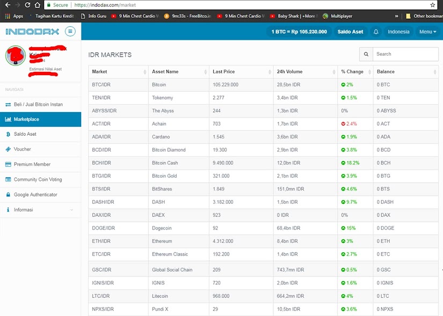The width and height of the screenshot is (443, 316).
Task: Click the BitShares asset name
Action: (x=162, y=189)
